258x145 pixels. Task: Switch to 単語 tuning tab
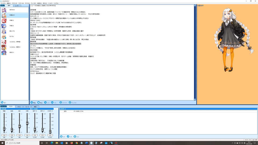click(35, 107)
